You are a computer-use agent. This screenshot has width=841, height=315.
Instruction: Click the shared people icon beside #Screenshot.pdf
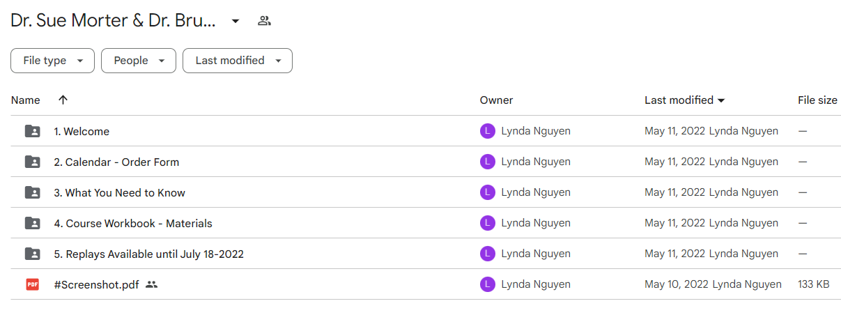pyautogui.click(x=152, y=284)
